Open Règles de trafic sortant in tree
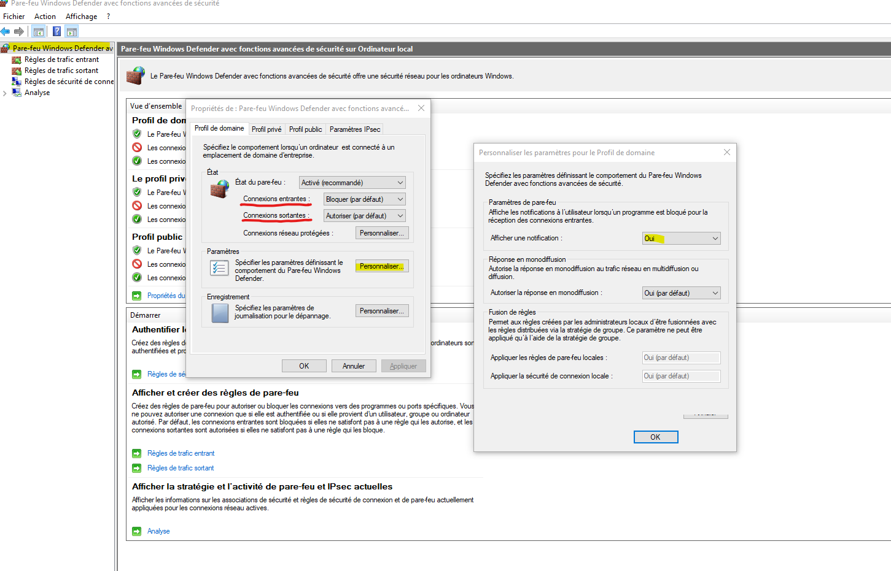Image resolution: width=891 pixels, height=571 pixels. pos(61,71)
